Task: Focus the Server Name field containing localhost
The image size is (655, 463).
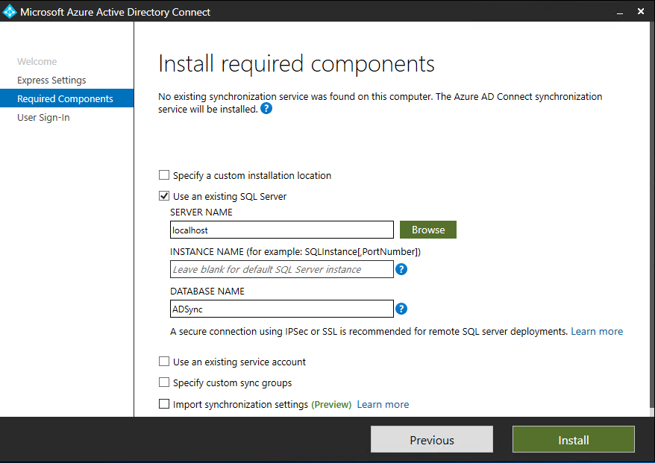Action: 282,230
